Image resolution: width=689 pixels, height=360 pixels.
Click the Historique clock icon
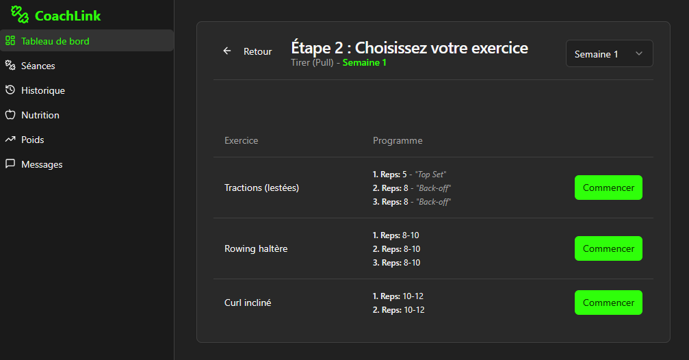click(x=10, y=90)
